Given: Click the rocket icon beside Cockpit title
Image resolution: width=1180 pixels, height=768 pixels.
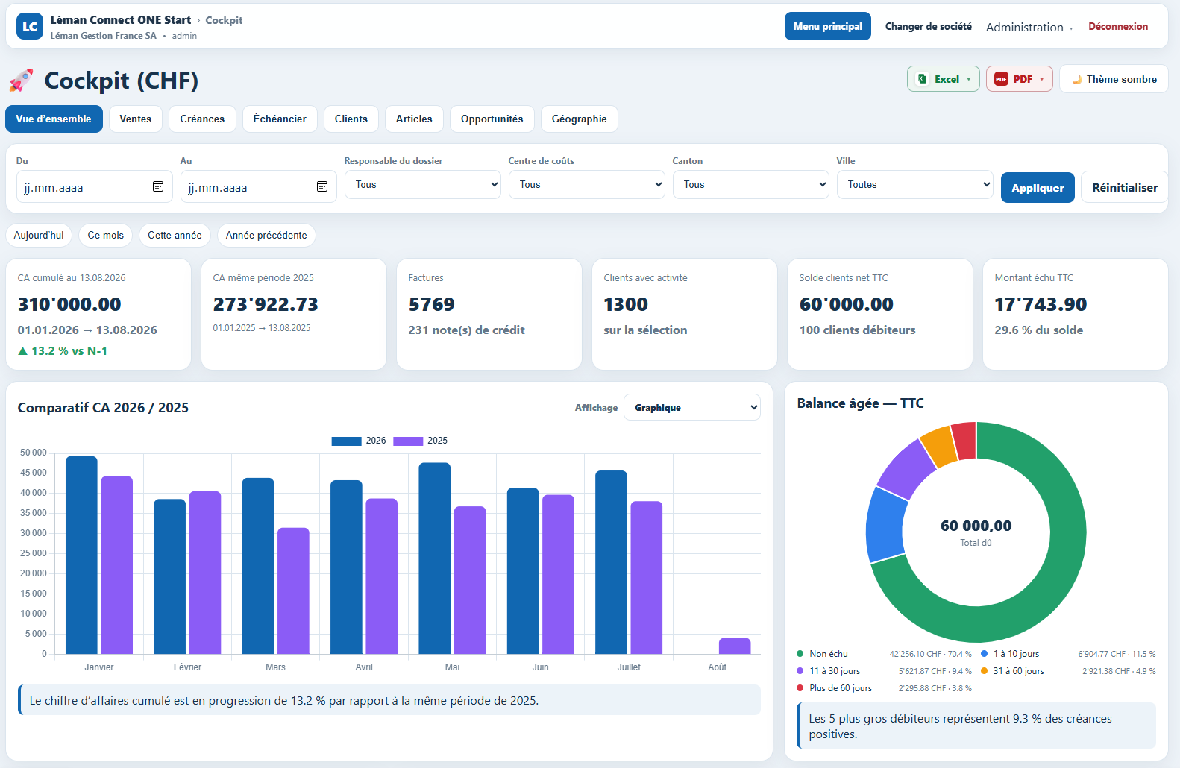Looking at the screenshot, I should click(22, 81).
